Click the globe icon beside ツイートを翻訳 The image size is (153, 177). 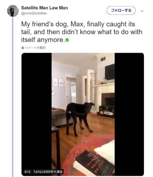click(23, 48)
